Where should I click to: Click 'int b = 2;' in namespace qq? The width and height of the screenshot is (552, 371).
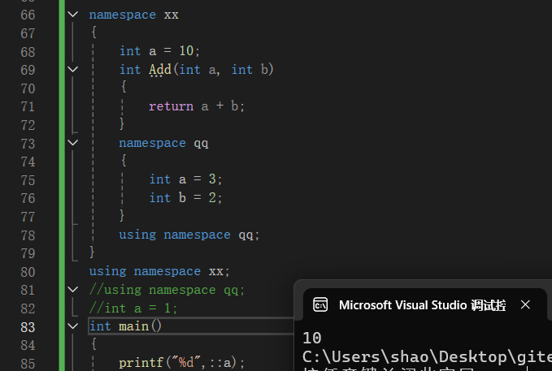click(x=185, y=197)
